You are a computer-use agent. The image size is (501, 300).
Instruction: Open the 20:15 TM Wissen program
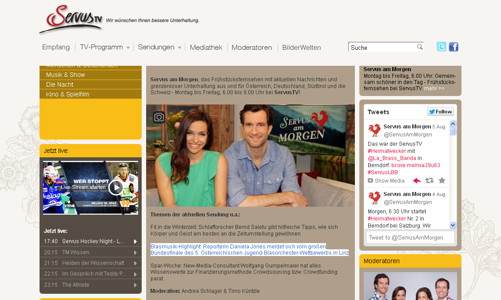click(x=91, y=252)
